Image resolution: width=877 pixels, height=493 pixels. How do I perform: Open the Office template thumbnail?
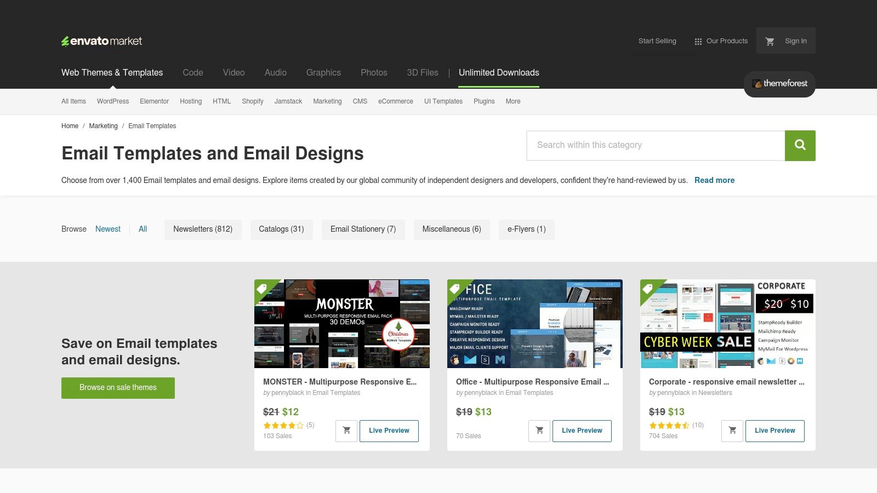click(535, 324)
